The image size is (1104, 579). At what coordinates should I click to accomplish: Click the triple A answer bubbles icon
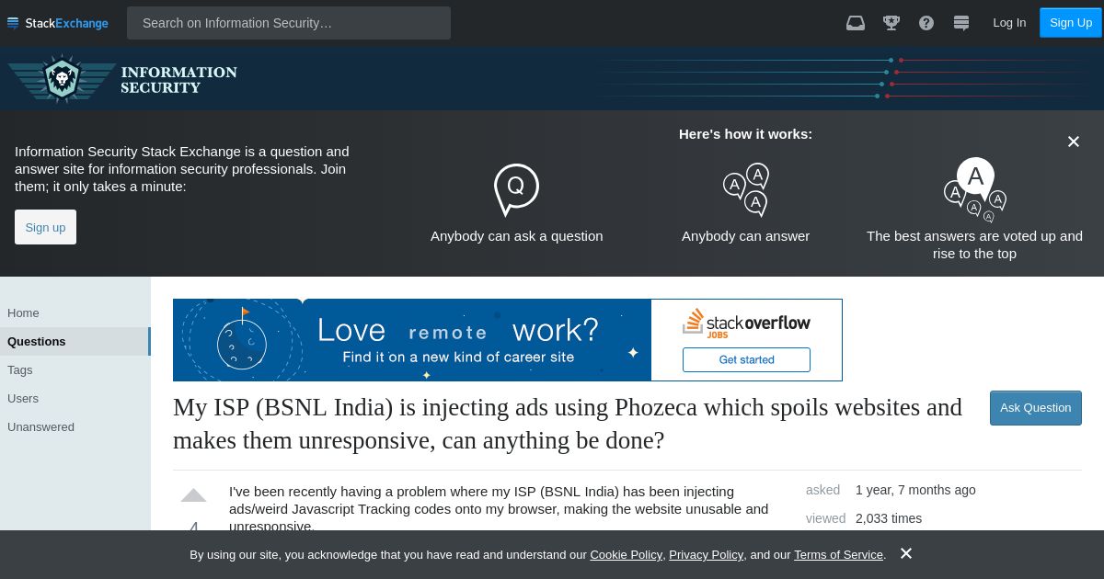(x=746, y=189)
